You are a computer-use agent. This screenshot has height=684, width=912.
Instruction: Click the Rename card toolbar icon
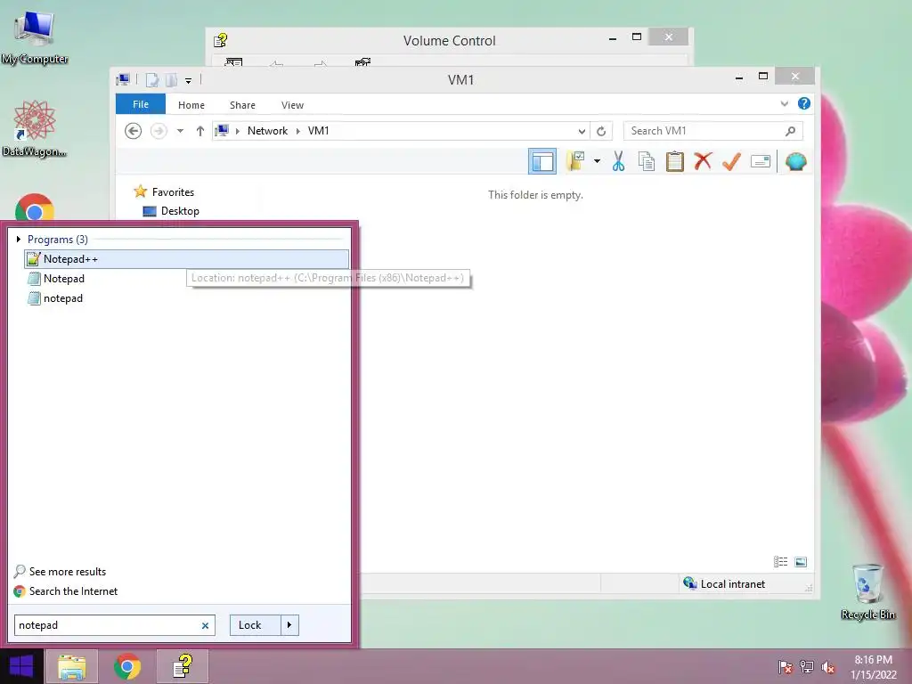(x=761, y=161)
